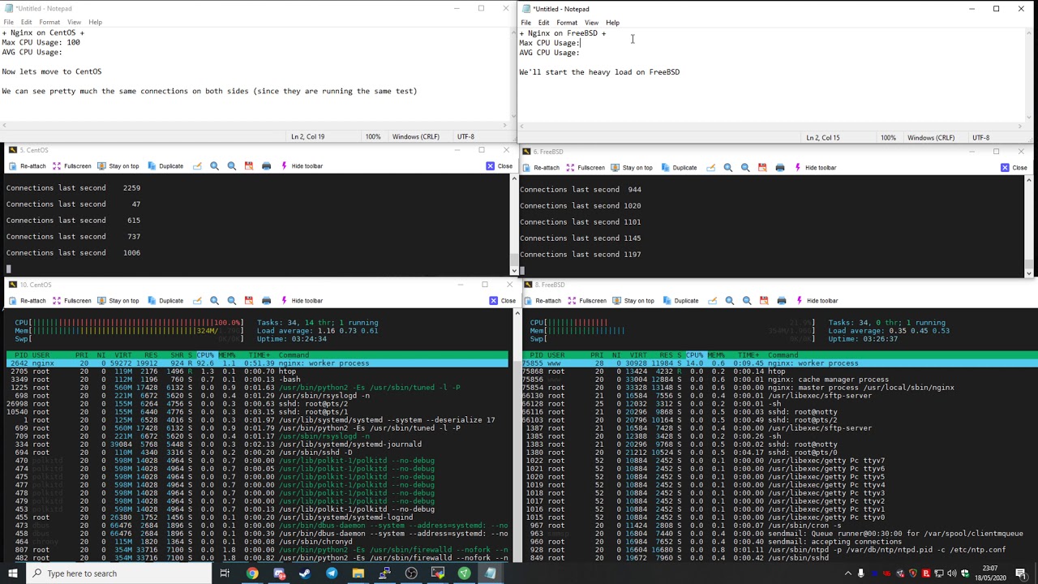Toggle Stay on top in 5. CentOS window
The width and height of the screenshot is (1038, 584).
118,166
